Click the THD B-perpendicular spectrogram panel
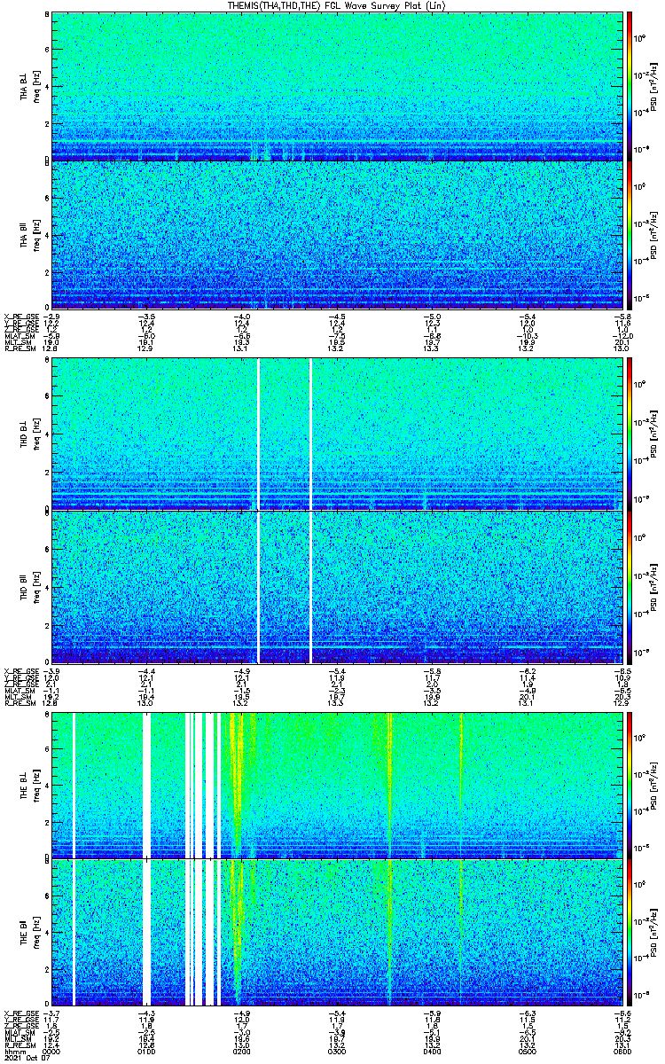This screenshot has width=665, height=1064. click(335, 434)
